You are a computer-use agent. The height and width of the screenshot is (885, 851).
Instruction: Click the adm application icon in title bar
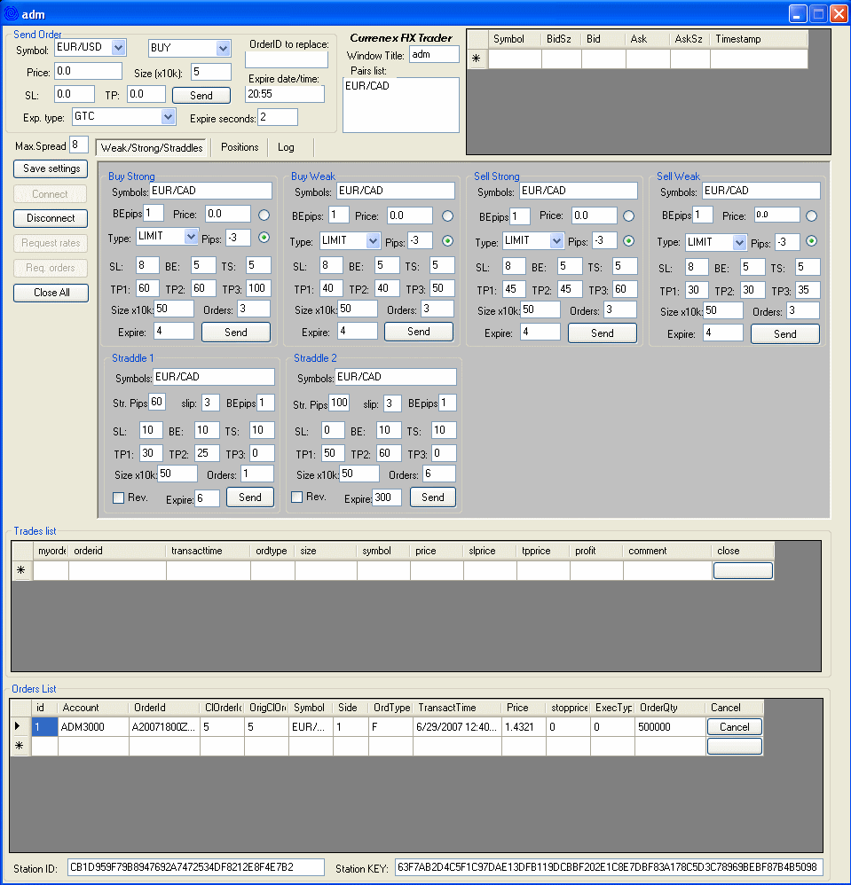pos(11,13)
